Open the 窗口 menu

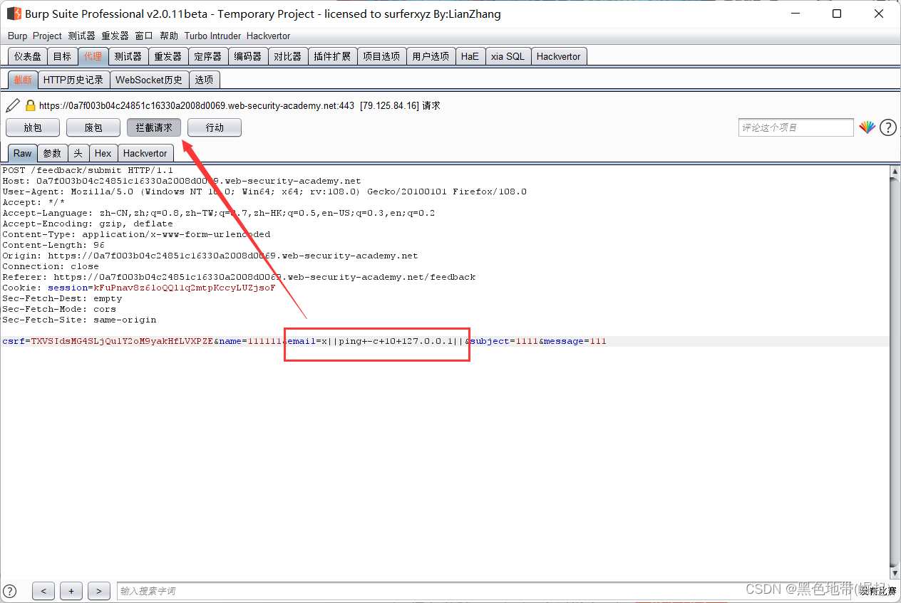pos(144,36)
